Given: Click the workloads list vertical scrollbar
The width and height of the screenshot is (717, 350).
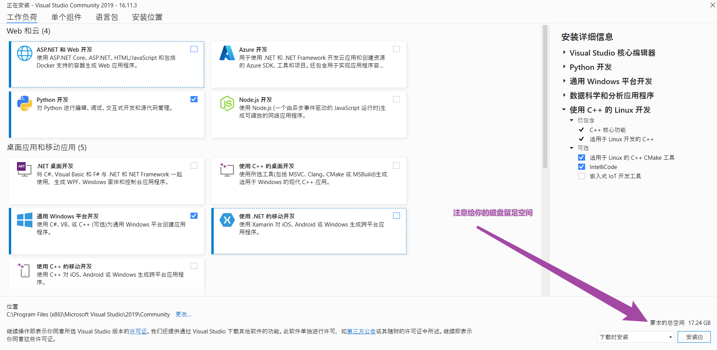Looking at the screenshot, I should click(x=545, y=96).
